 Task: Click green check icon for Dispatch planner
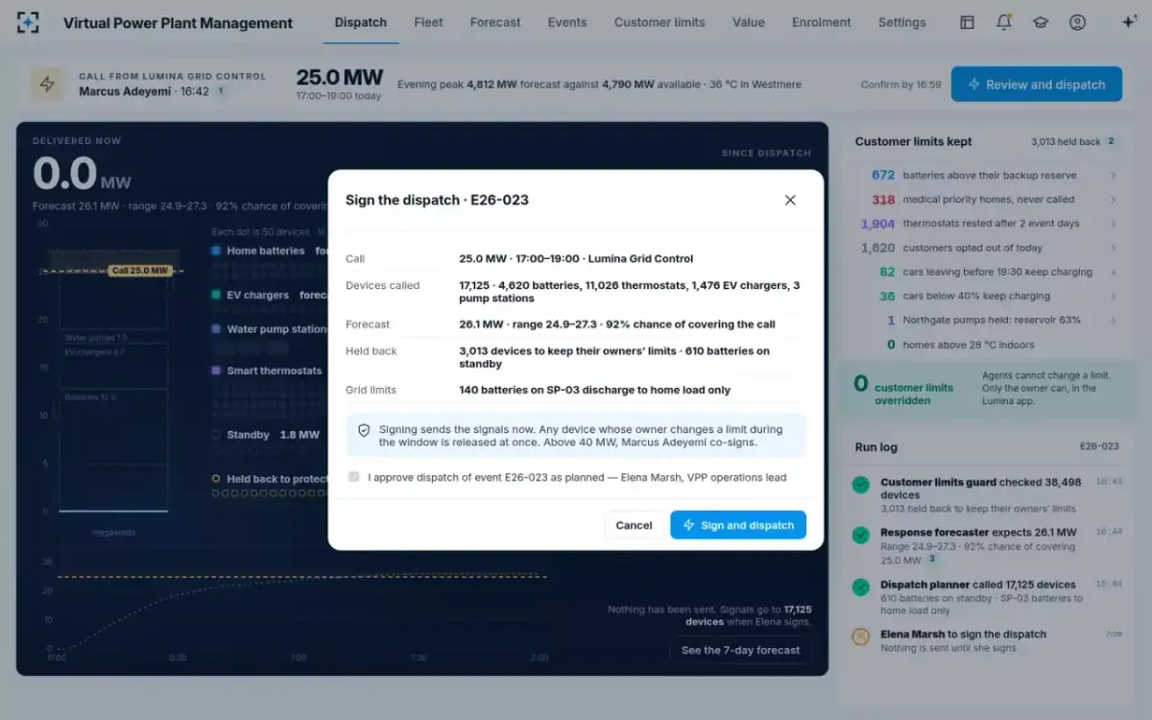tap(861, 587)
